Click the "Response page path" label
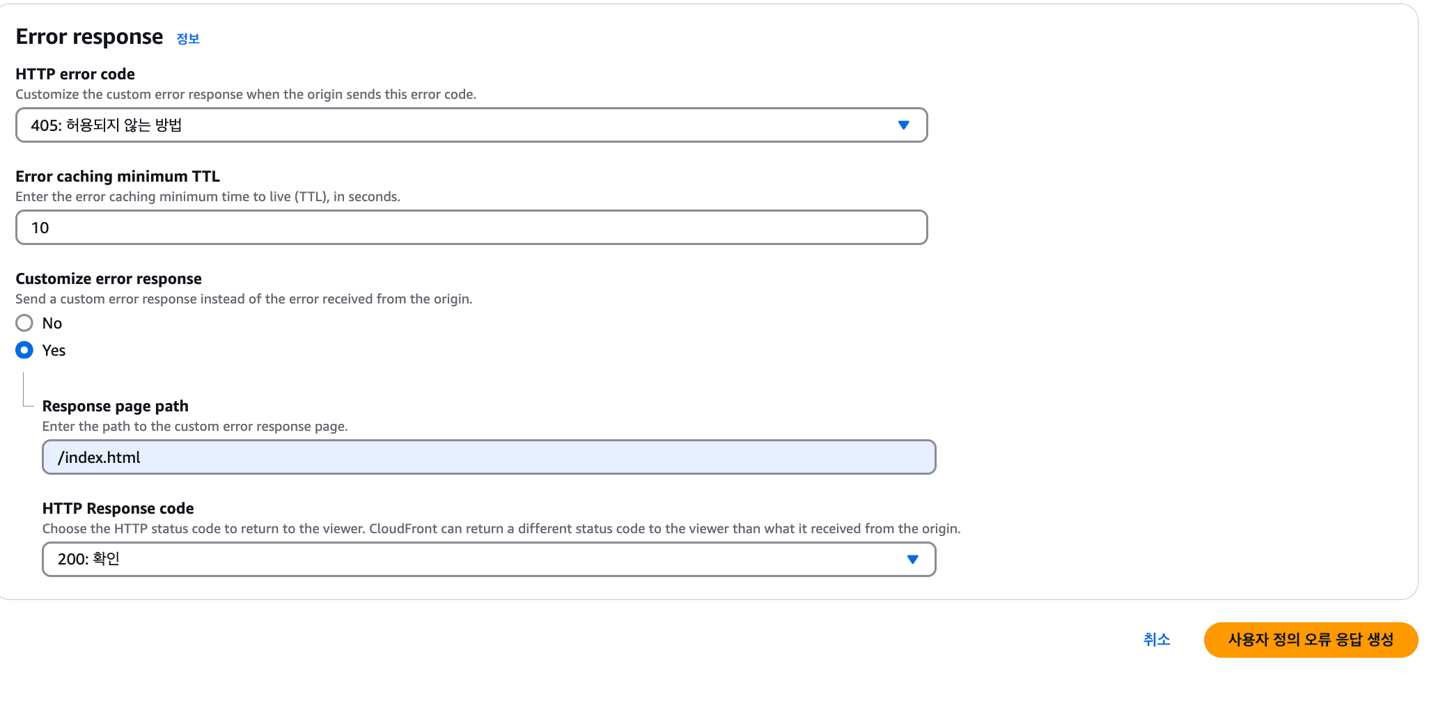The image size is (1429, 710). click(116, 406)
